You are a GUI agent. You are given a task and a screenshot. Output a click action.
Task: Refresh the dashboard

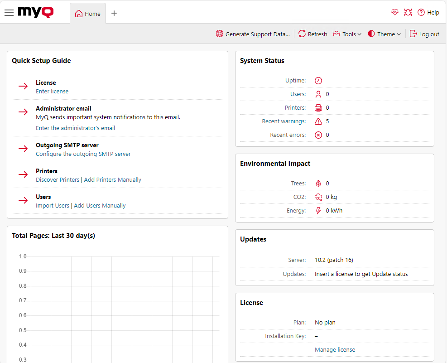point(312,34)
